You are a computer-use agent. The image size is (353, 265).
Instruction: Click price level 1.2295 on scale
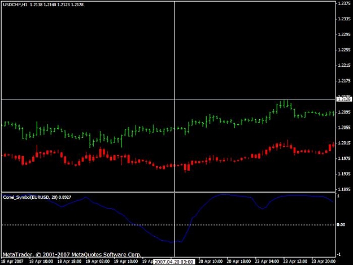[345, 34]
